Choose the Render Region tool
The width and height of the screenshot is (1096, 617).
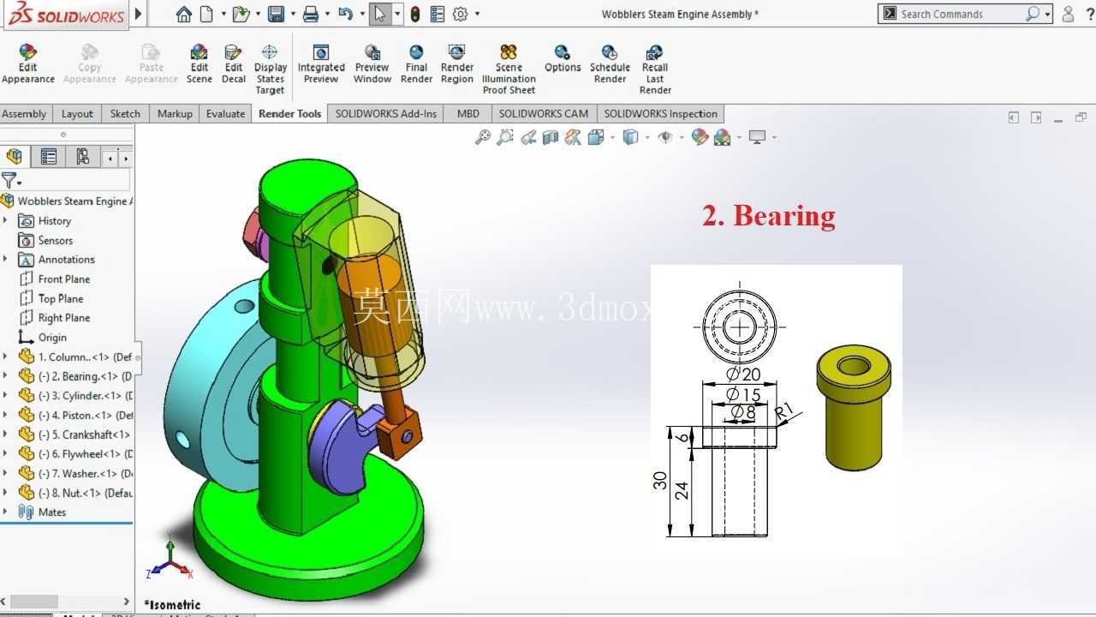pos(457,64)
